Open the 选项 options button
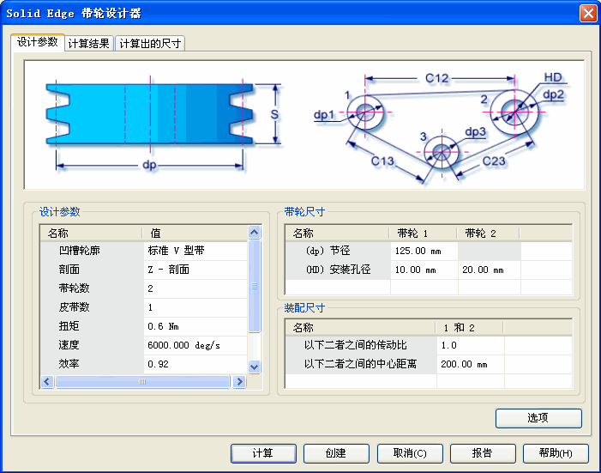This screenshot has height=473, width=601. click(538, 418)
